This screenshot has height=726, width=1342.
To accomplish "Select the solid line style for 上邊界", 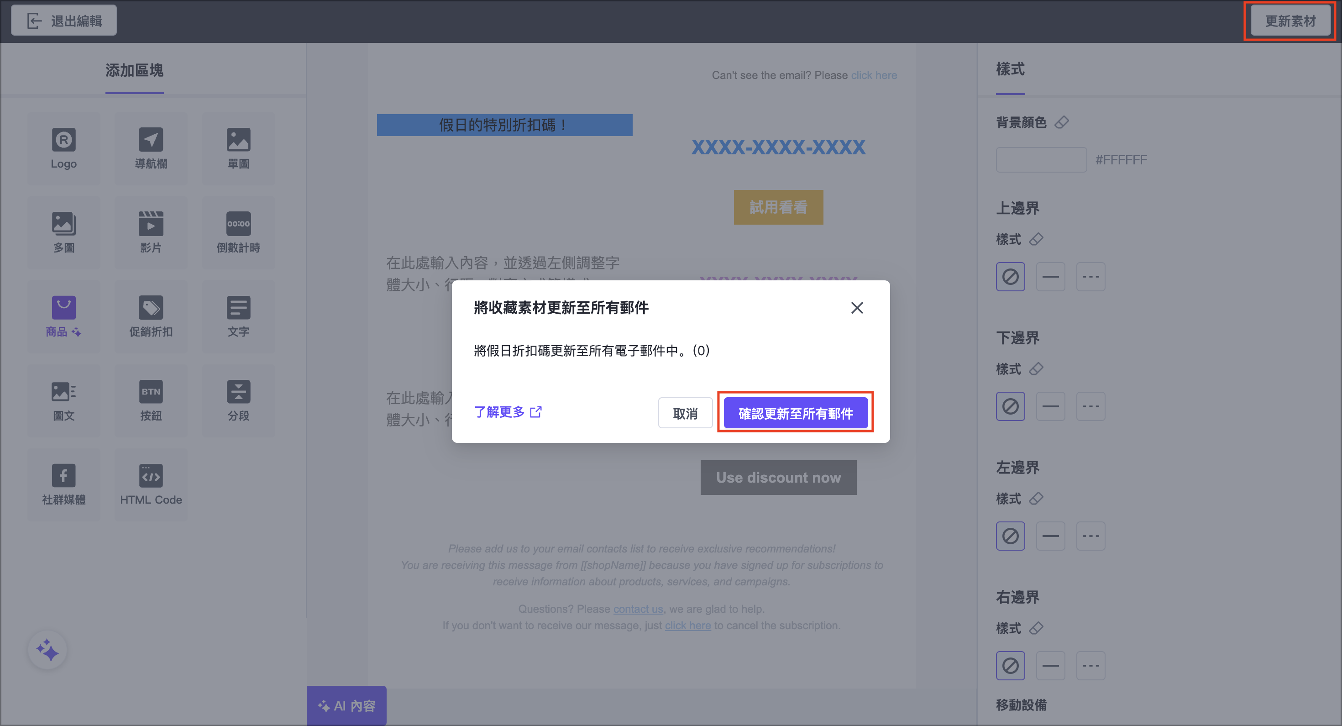I will point(1050,276).
